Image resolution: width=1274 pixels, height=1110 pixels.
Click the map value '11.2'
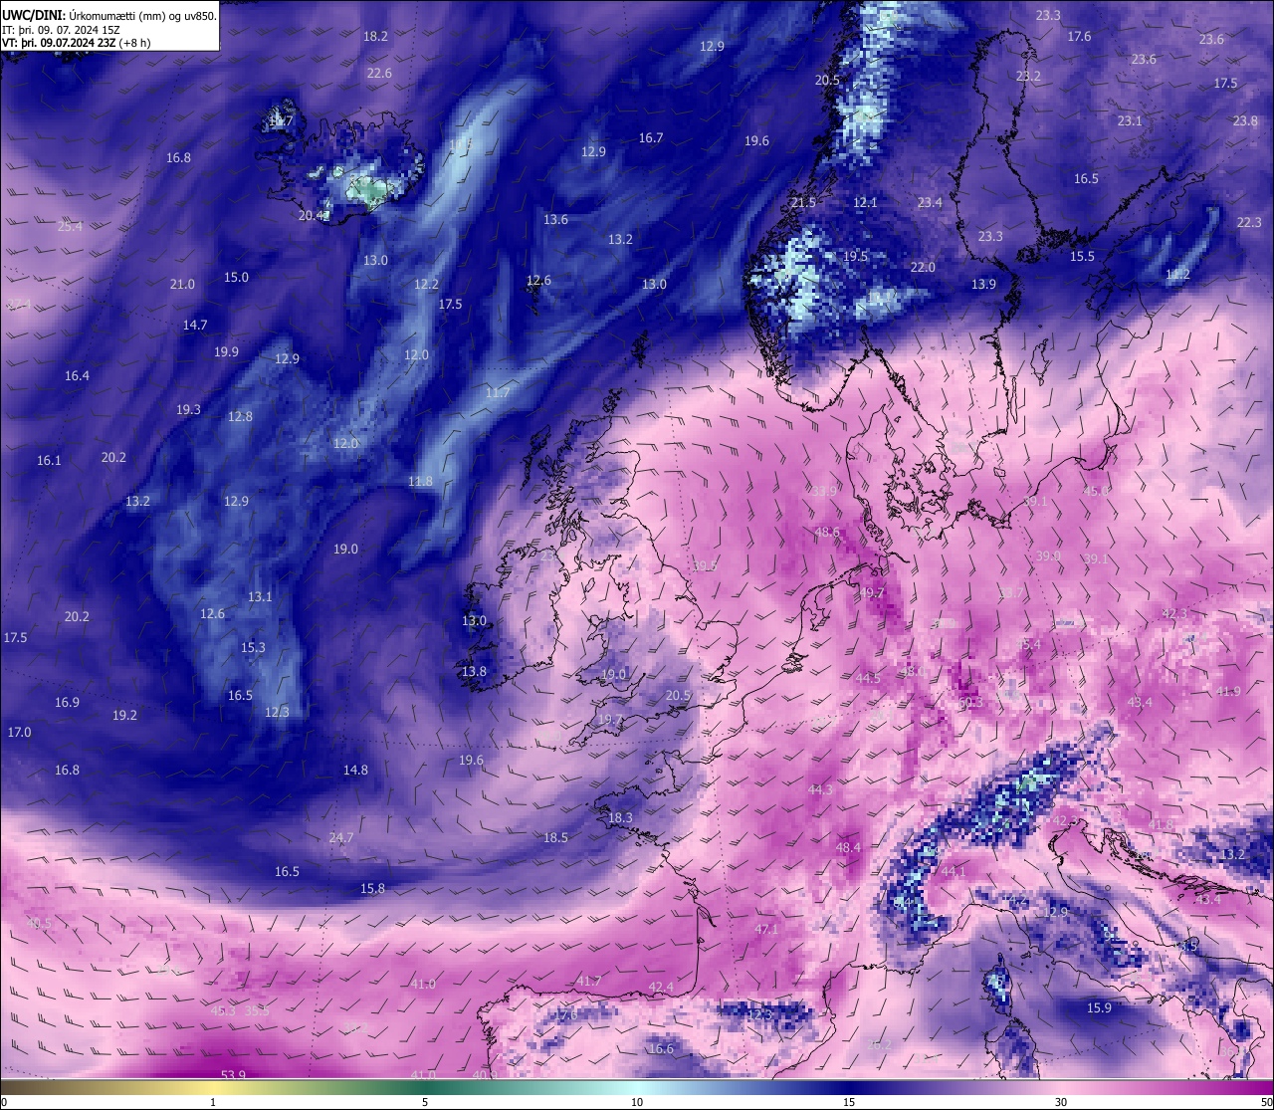[1177, 274]
